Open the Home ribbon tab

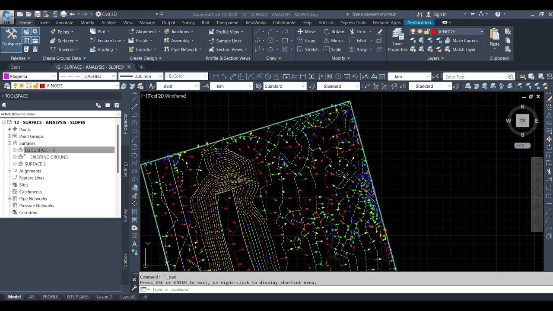pos(25,22)
